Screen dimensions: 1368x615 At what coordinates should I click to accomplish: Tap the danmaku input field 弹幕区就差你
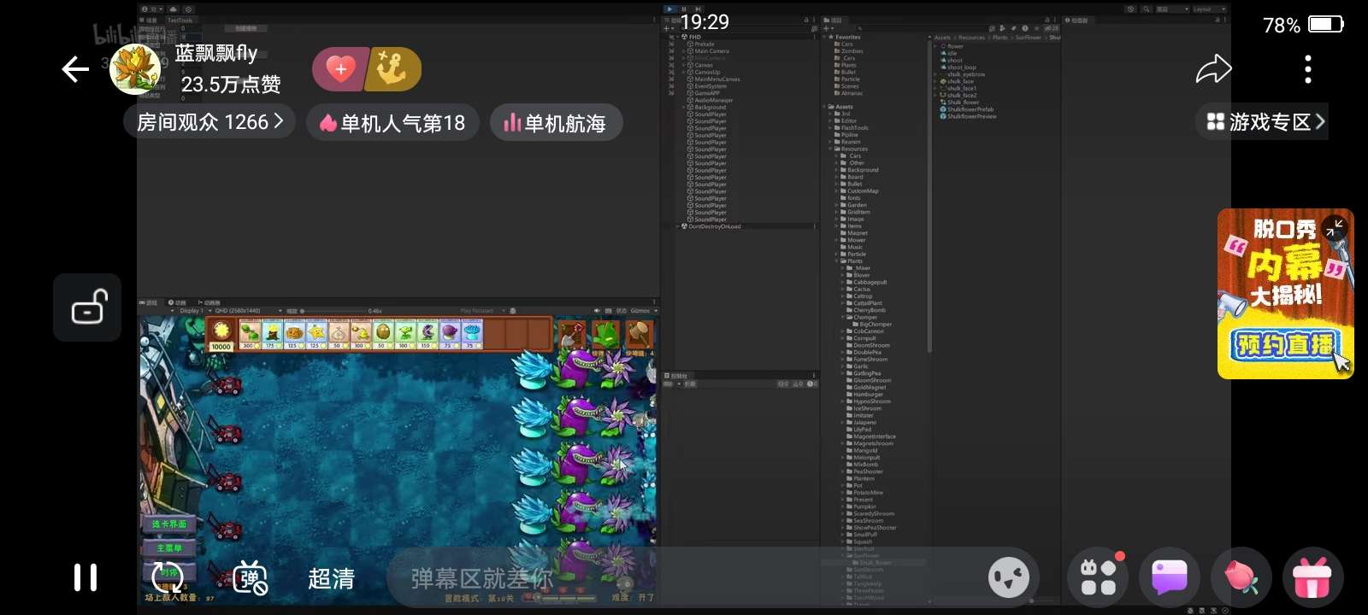[684, 578]
